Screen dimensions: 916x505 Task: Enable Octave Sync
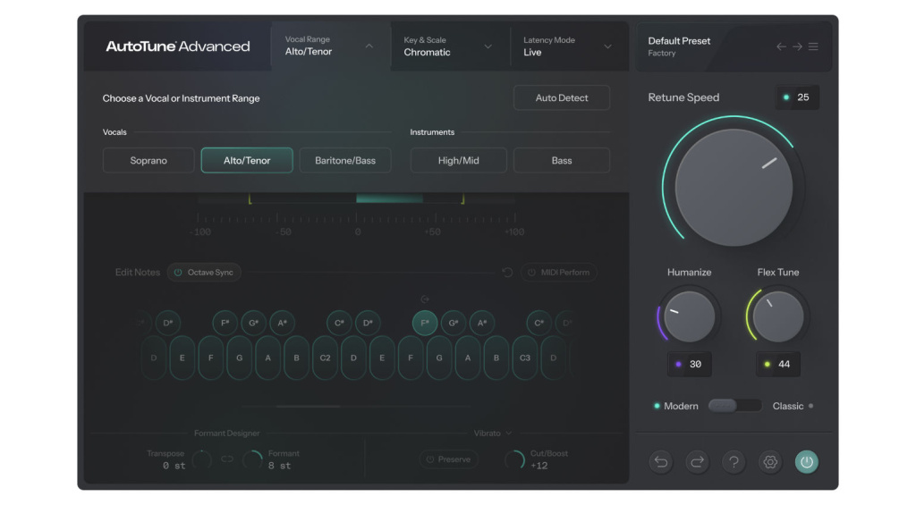[x=204, y=273]
